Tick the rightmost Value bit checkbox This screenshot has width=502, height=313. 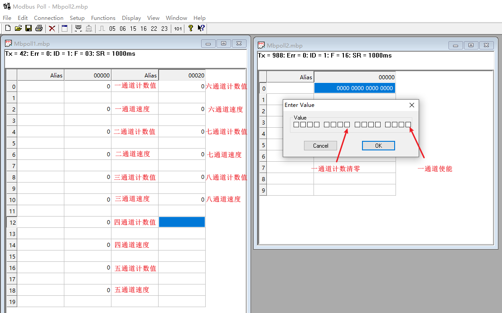[408, 125]
